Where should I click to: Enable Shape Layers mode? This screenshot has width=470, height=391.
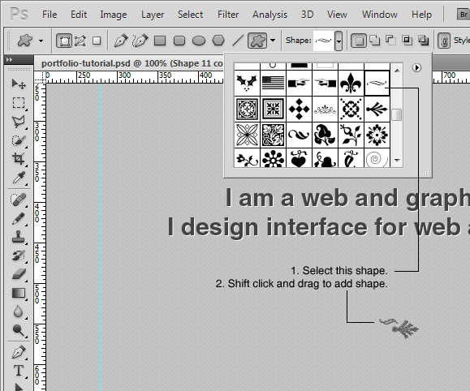click(x=64, y=41)
